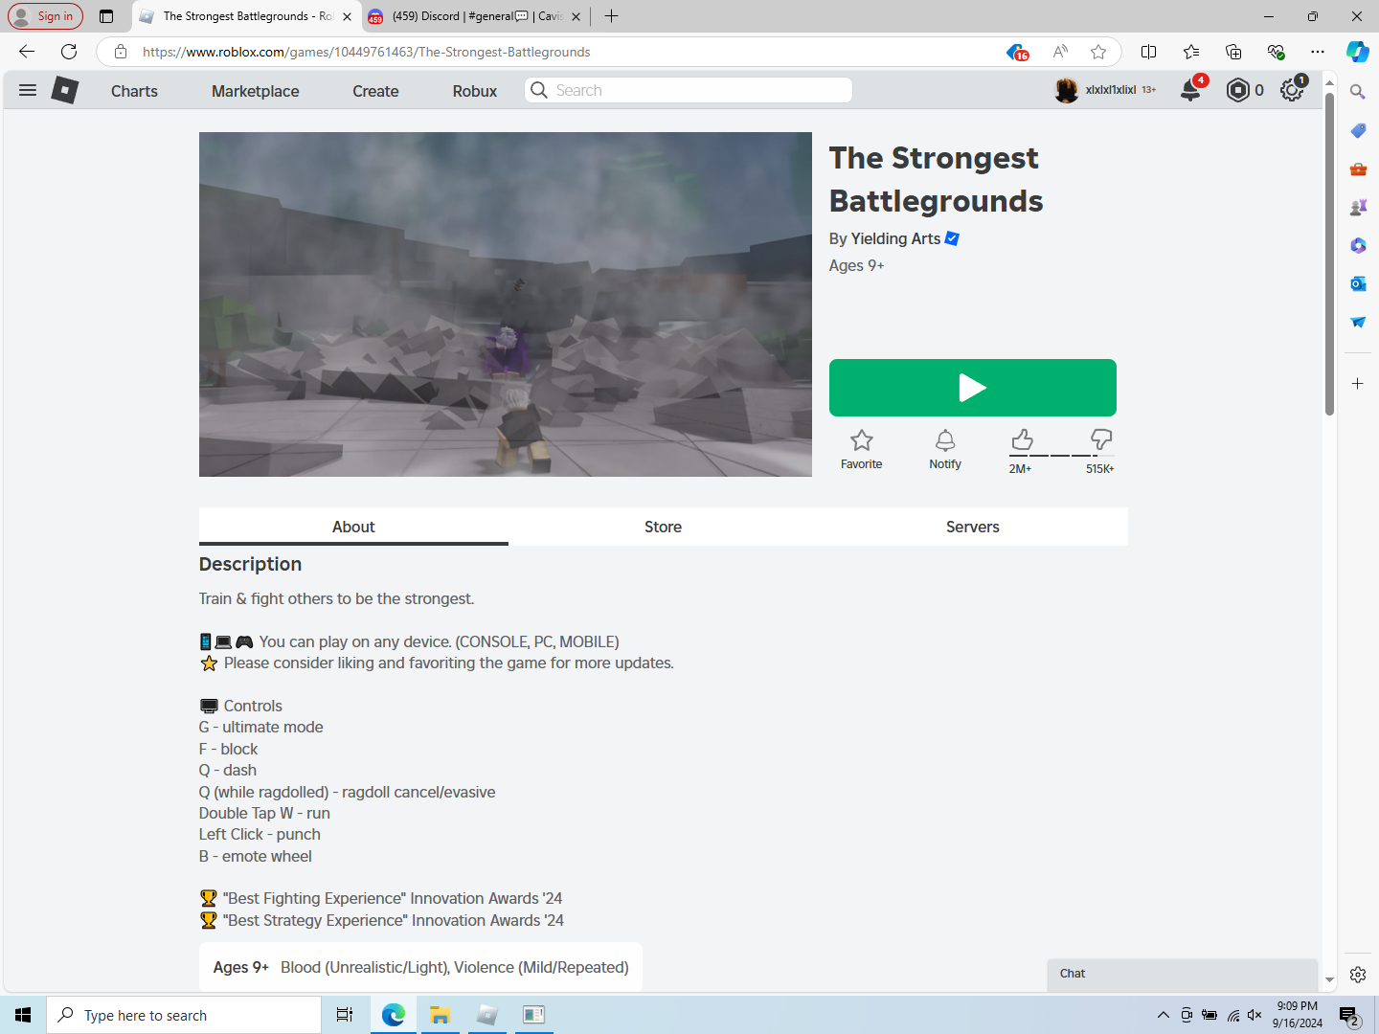Start Read aloud from address bar

point(1060,52)
